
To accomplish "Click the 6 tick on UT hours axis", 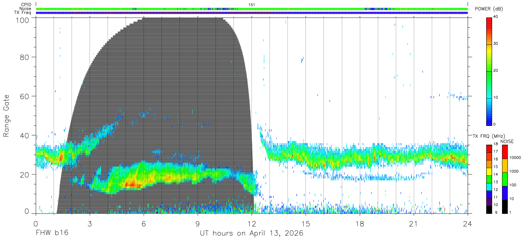I will (144, 223).
